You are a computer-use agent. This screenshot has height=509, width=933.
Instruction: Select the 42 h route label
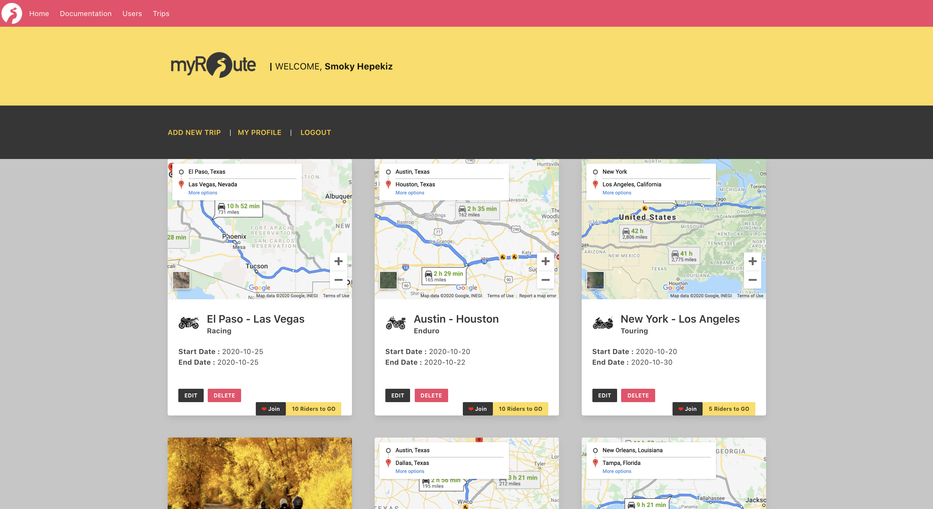635,234
